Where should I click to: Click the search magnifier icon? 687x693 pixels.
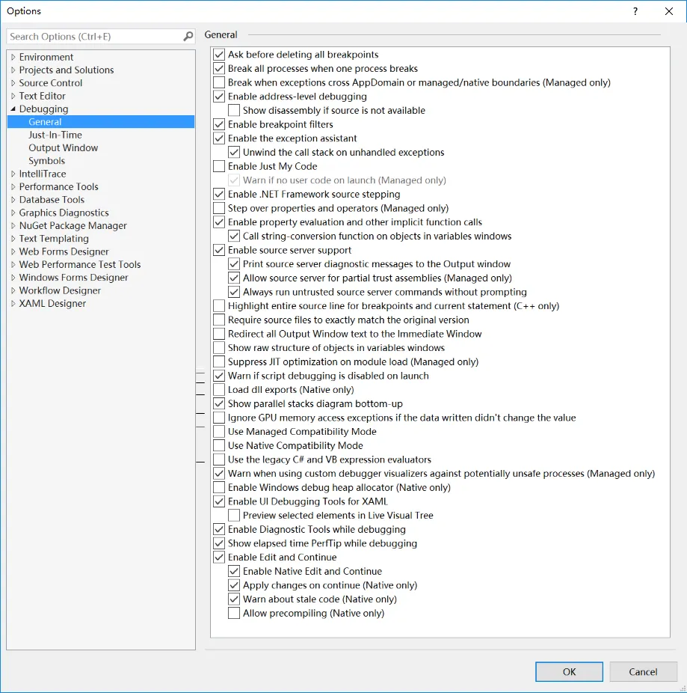click(188, 36)
